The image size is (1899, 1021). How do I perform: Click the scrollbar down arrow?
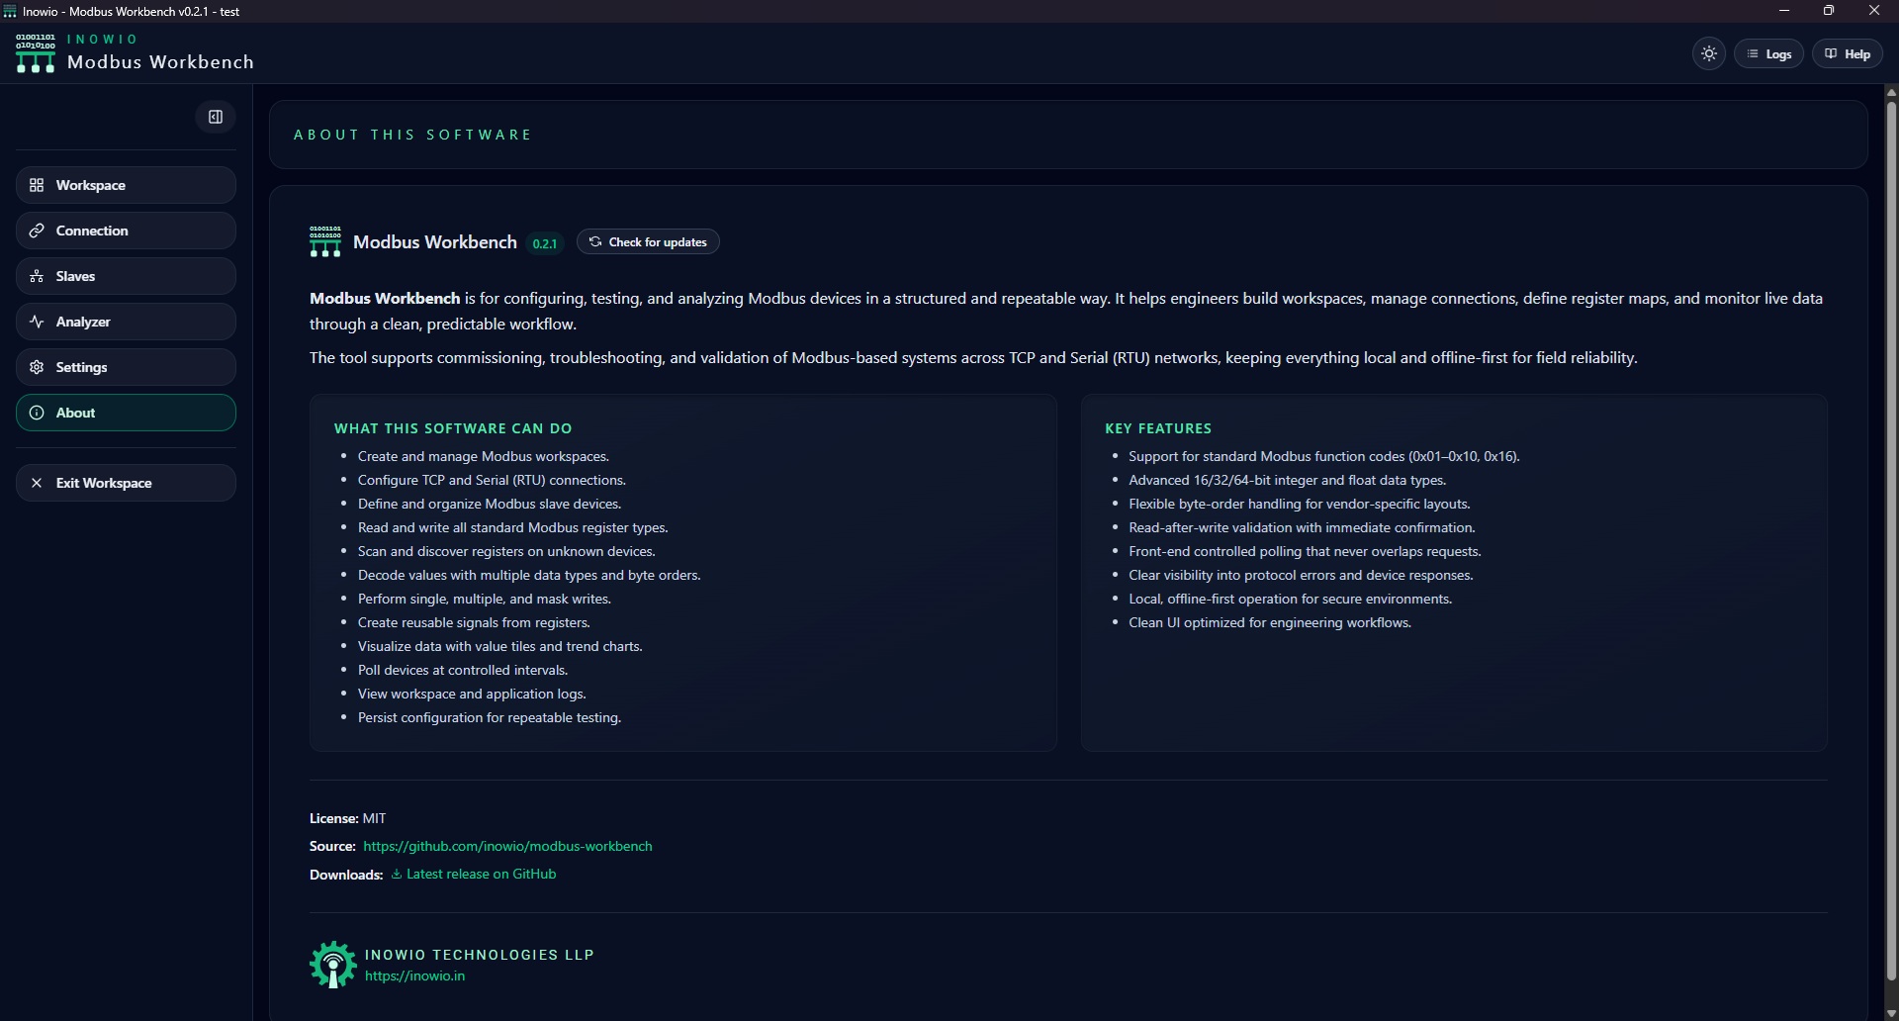1891,1013
